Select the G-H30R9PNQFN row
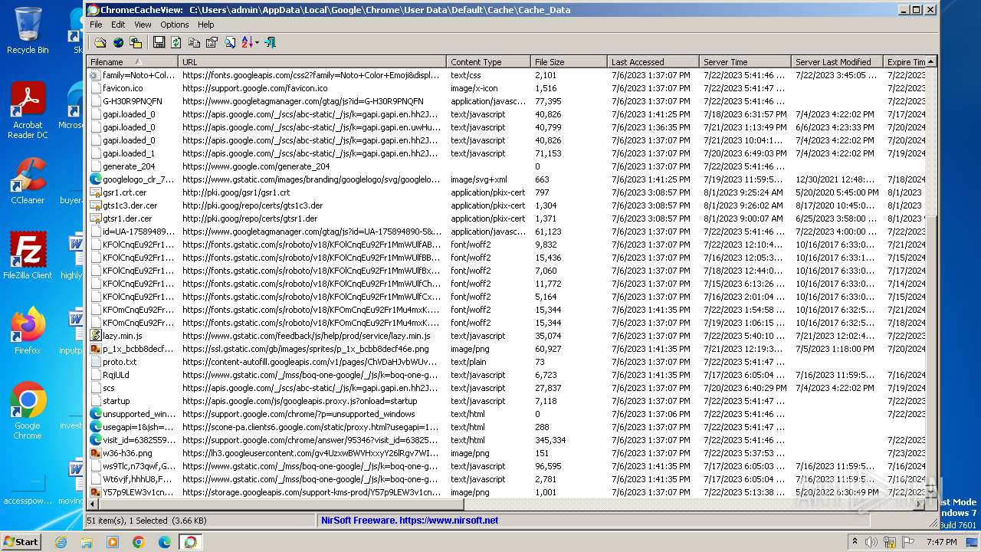The height and width of the screenshot is (552, 981). [506, 101]
